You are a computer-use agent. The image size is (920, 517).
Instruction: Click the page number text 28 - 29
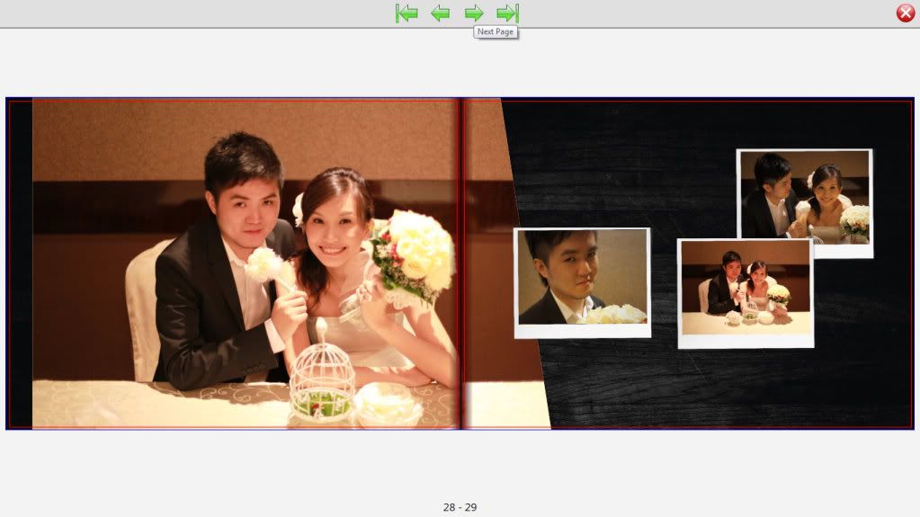pyautogui.click(x=460, y=507)
